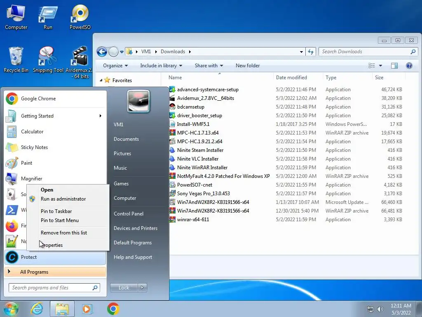Open recent pages dropdown next to Forward button
Image resolution: width=422 pixels, height=317 pixels.
point(122,52)
